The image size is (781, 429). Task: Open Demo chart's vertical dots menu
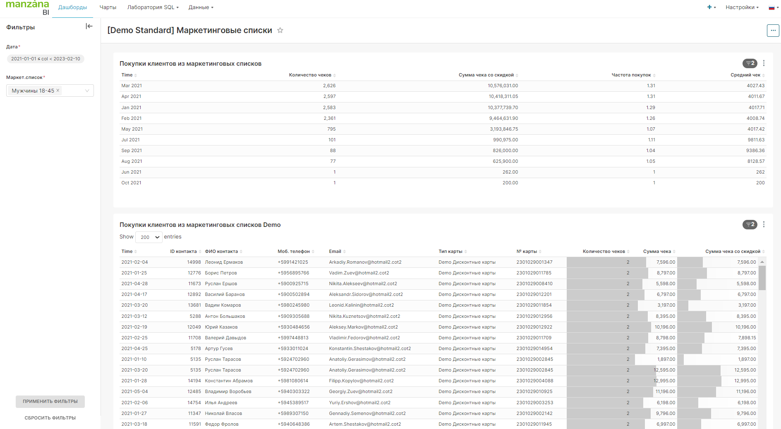click(764, 224)
